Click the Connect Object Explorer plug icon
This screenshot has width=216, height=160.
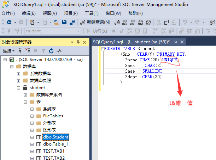coord(20,51)
